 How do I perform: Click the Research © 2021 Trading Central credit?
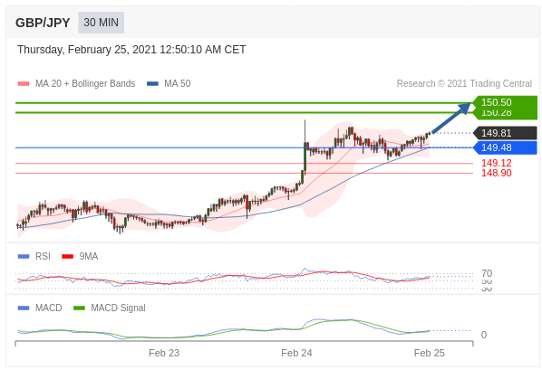tap(464, 83)
